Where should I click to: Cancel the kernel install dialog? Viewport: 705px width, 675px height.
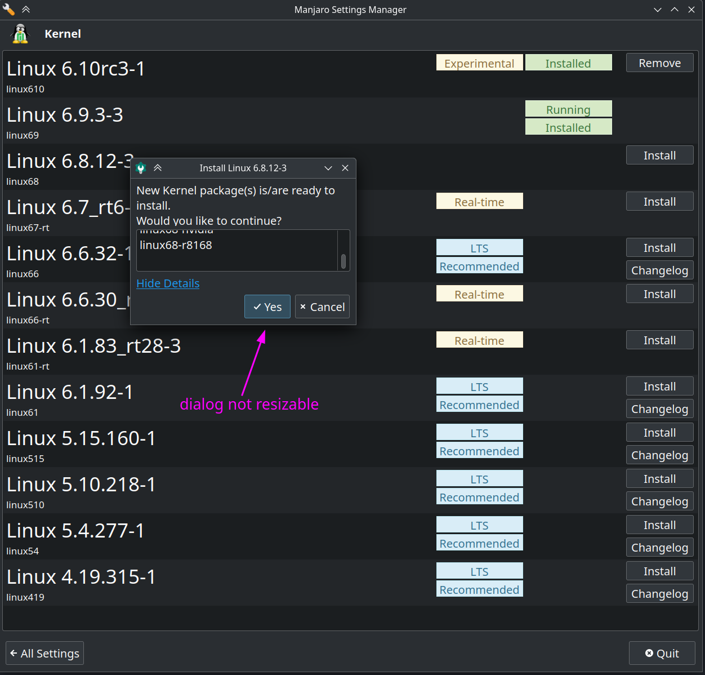[322, 307]
